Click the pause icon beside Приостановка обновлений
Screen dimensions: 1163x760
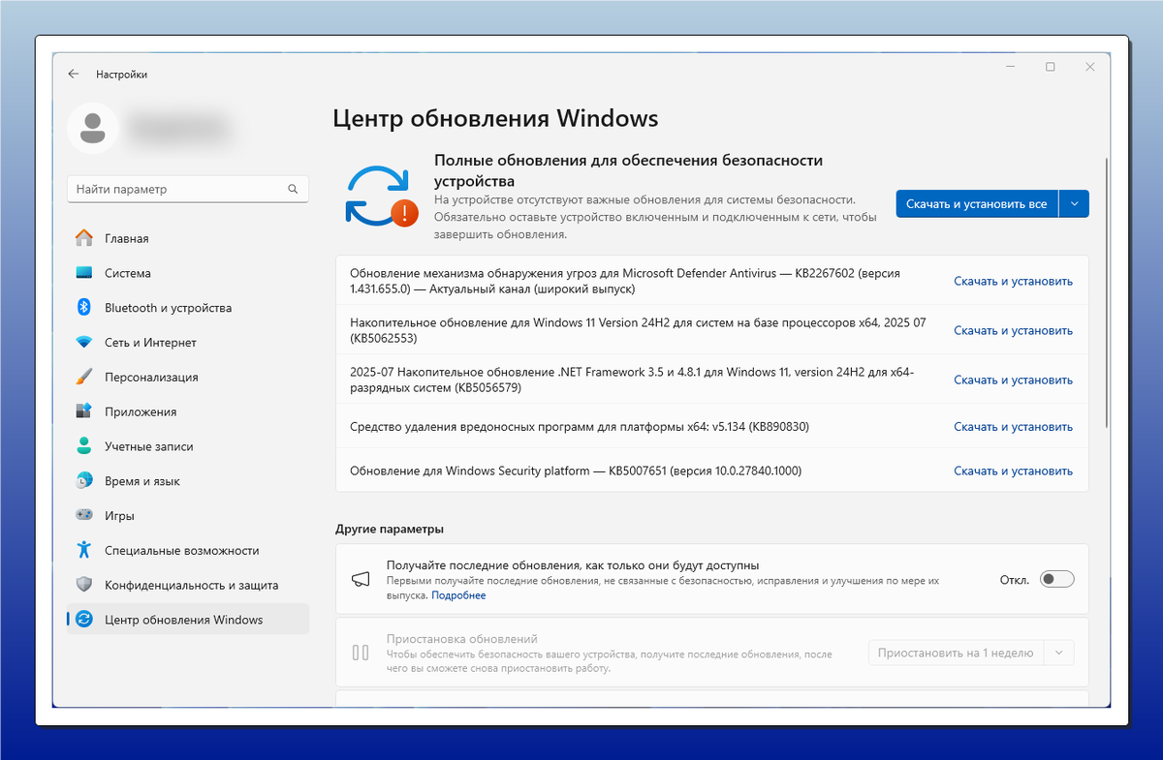361,653
